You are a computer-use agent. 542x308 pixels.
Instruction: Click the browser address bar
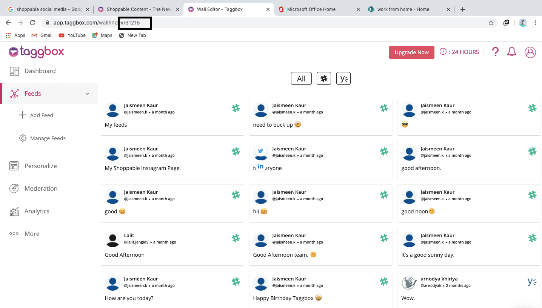pyautogui.click(x=264, y=23)
